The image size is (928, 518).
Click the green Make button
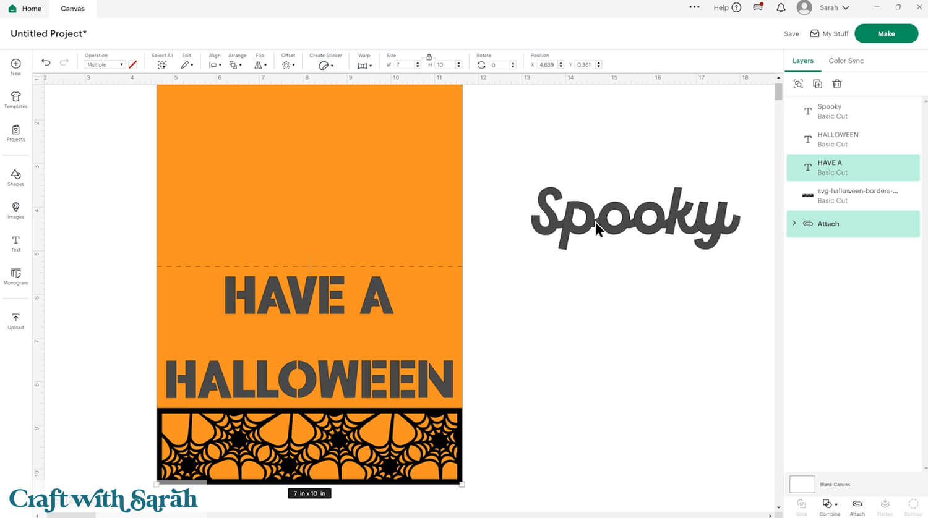[x=886, y=34]
